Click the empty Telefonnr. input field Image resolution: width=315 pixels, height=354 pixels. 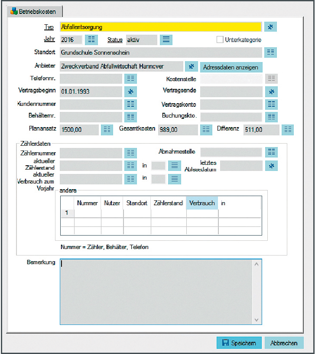coord(91,79)
